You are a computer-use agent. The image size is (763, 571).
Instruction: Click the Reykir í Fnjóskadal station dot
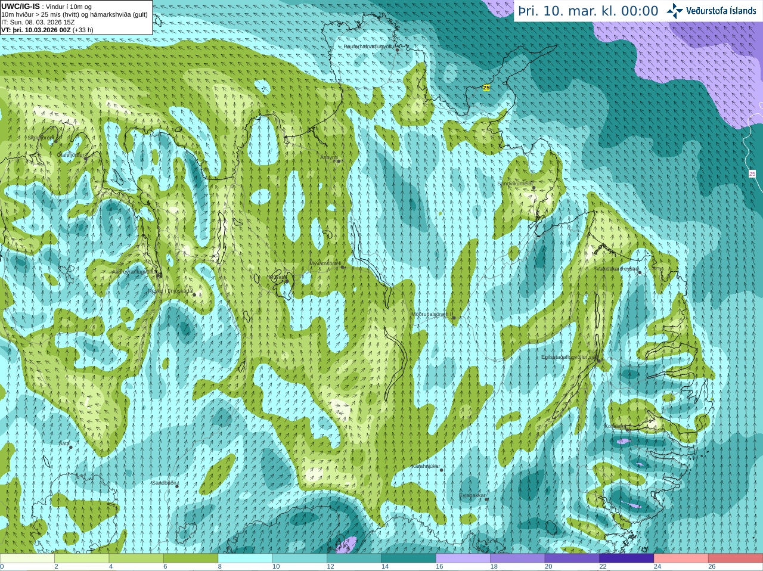[194, 294]
